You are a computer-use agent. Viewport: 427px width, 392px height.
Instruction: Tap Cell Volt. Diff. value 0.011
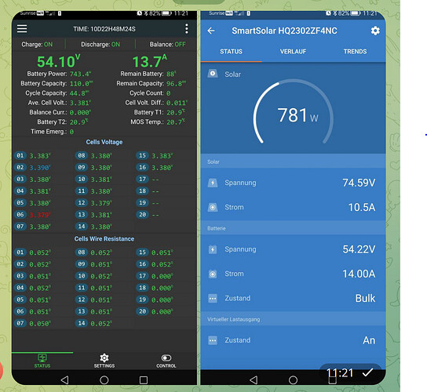click(x=177, y=103)
